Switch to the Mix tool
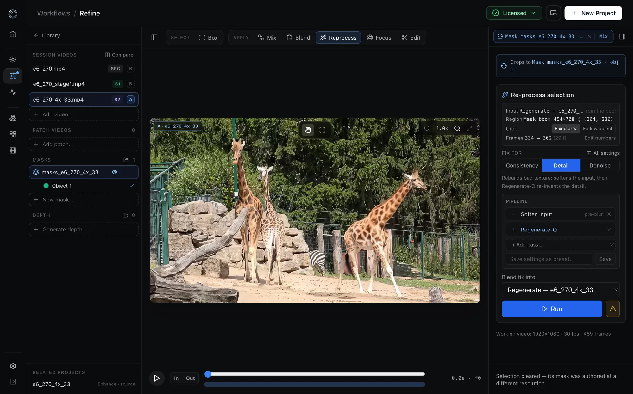633x394 pixels. (x=267, y=38)
